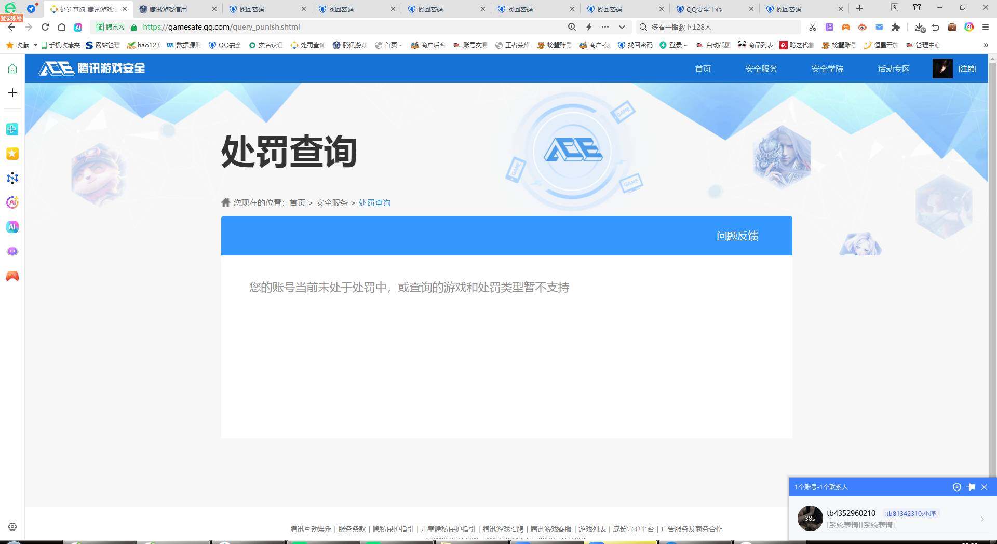997x544 pixels.
Task: Open a new tab with the plus button
Action: pos(859,8)
